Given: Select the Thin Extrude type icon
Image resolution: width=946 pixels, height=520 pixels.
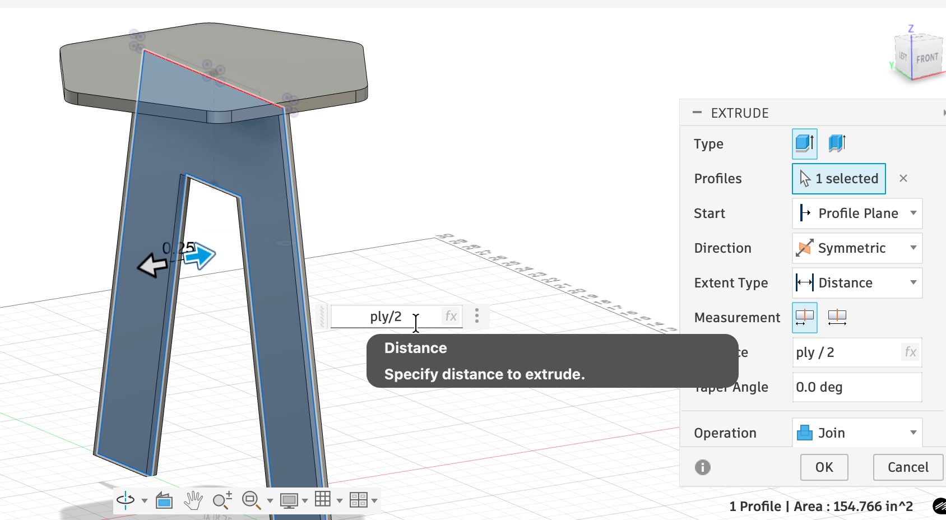Looking at the screenshot, I should (837, 144).
